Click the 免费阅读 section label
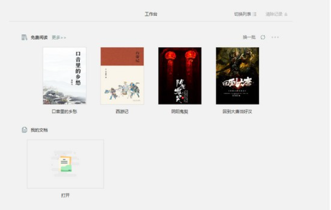The width and height of the screenshot is (331, 210). [x=39, y=37]
